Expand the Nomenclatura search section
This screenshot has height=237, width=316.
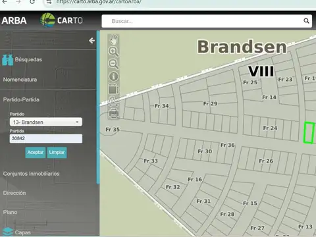pyautogui.click(x=20, y=80)
